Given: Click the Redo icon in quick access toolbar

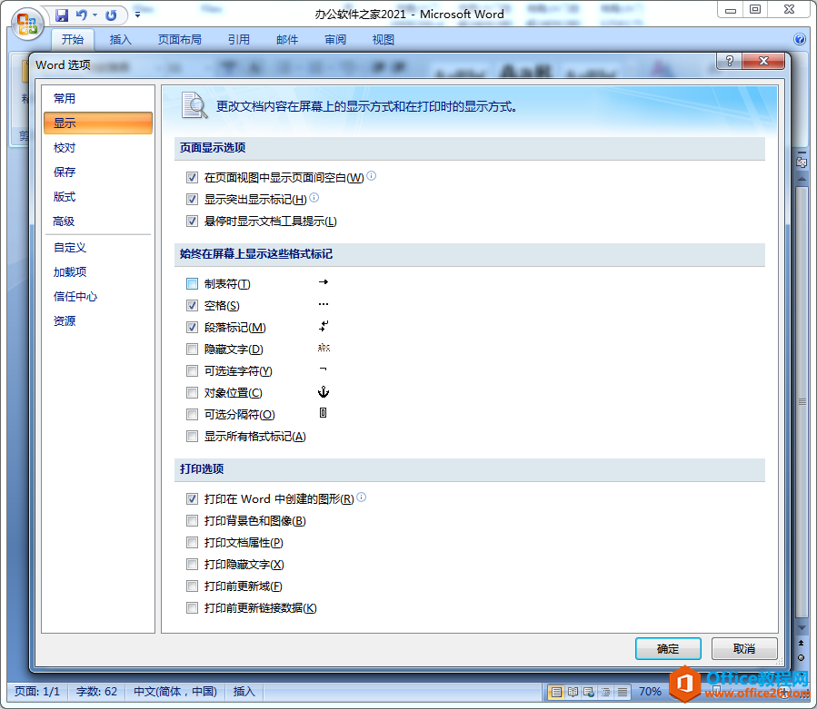Looking at the screenshot, I should 111,15.
